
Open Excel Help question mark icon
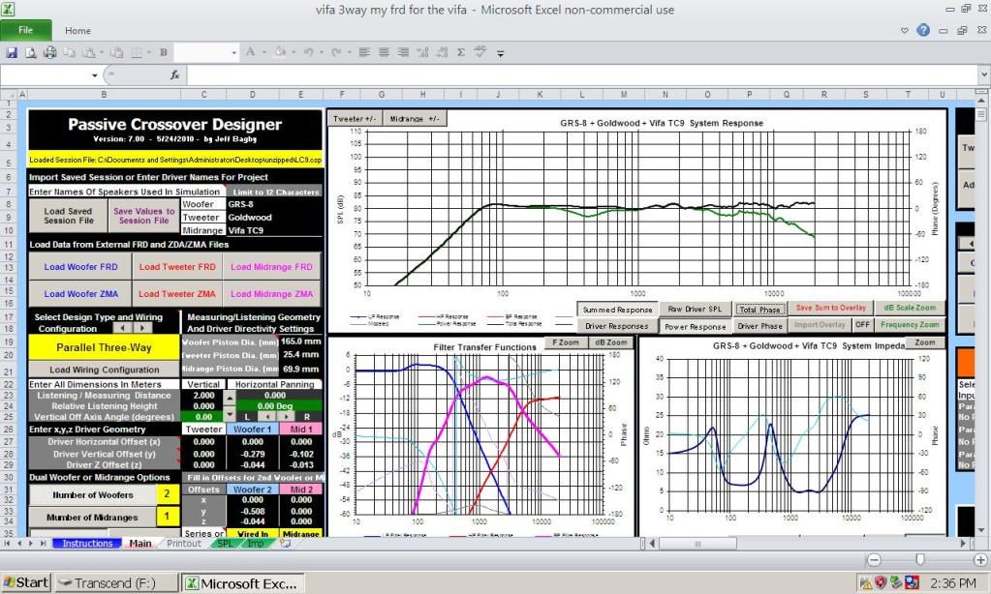(x=923, y=30)
